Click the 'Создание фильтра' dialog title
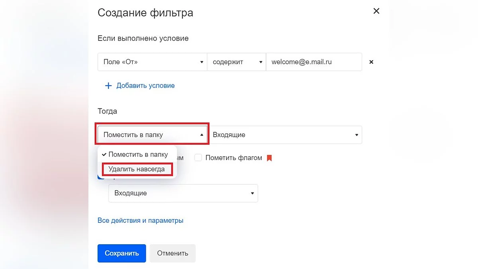The width and height of the screenshot is (478, 269). point(145,13)
